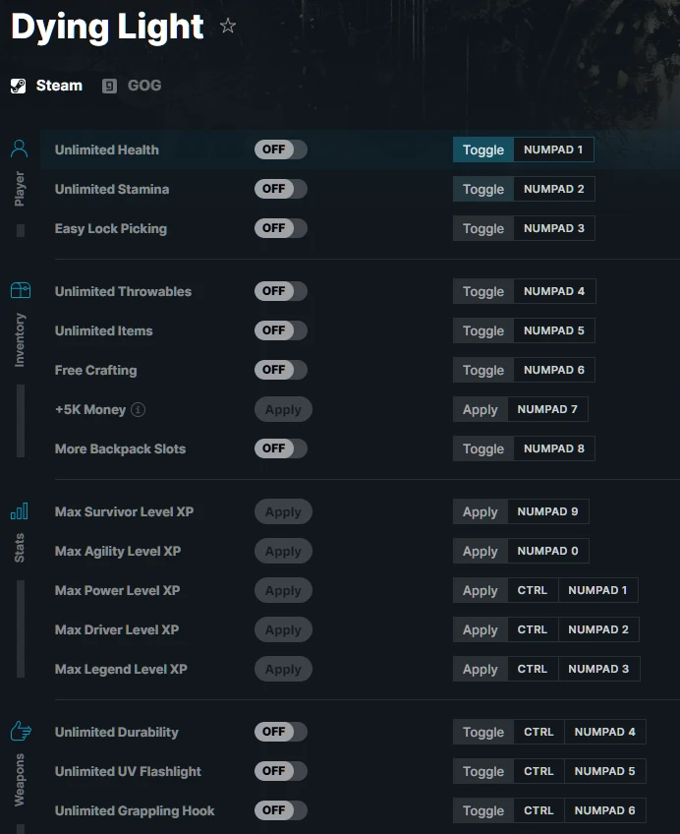This screenshot has width=680, height=834.
Task: Select the Inventory section label
Action: 20,340
